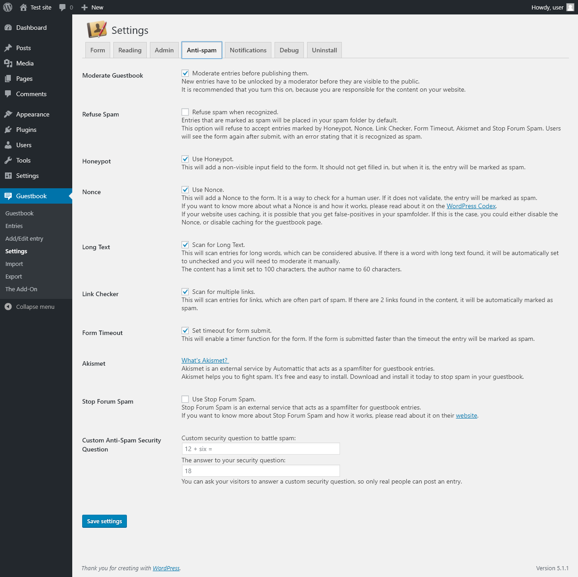Open the comments bubble in admin bar

pos(62,7)
